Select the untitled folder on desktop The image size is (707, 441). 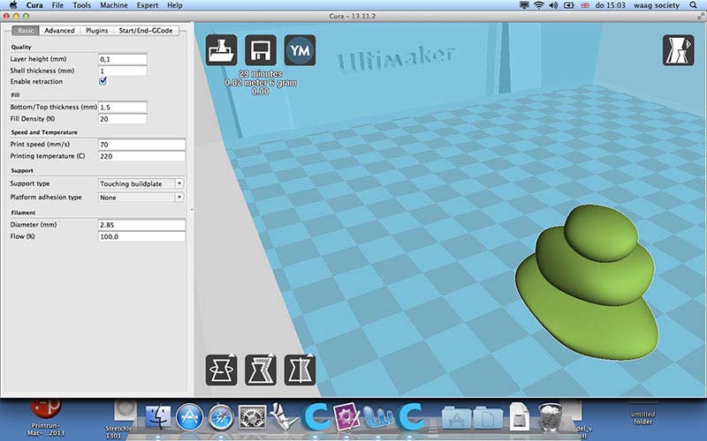pos(643,412)
